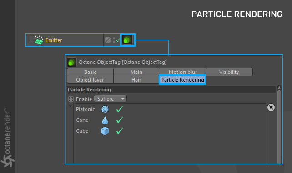Toggle the Platonic green checkmark
The height and width of the screenshot is (173, 292).
pos(120,109)
